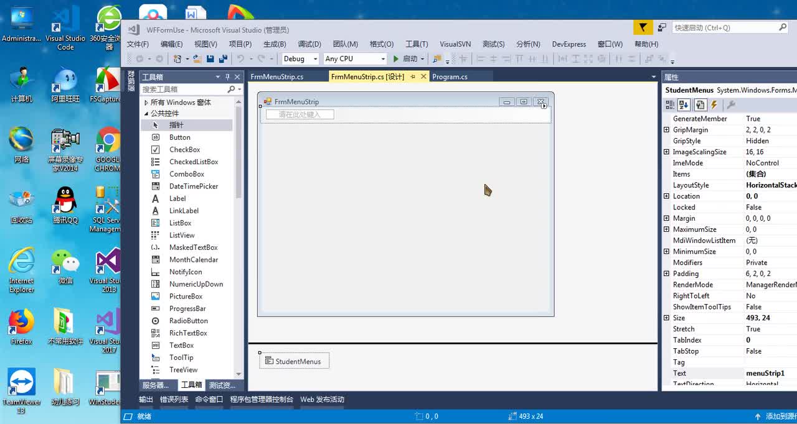
Task: Close the FrmMenuStrip.cs [设计] tab
Action: (x=423, y=76)
